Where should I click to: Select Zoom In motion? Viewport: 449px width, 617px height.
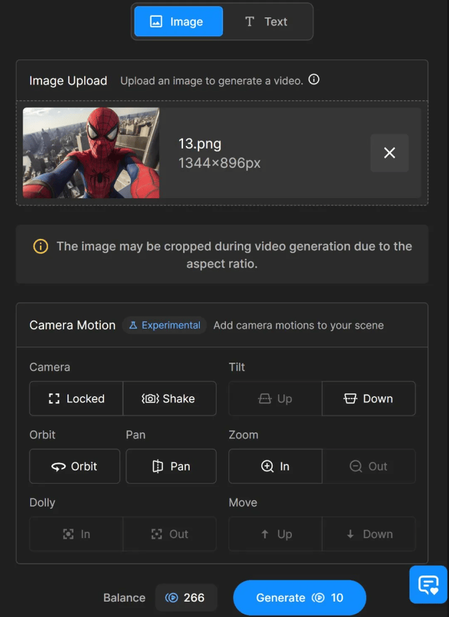pyautogui.click(x=275, y=466)
